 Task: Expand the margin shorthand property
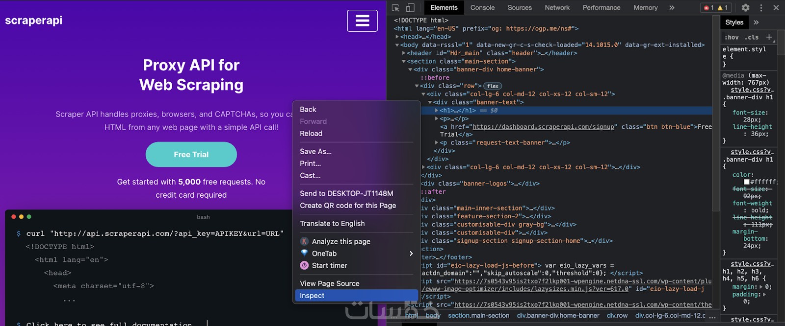click(x=761, y=287)
